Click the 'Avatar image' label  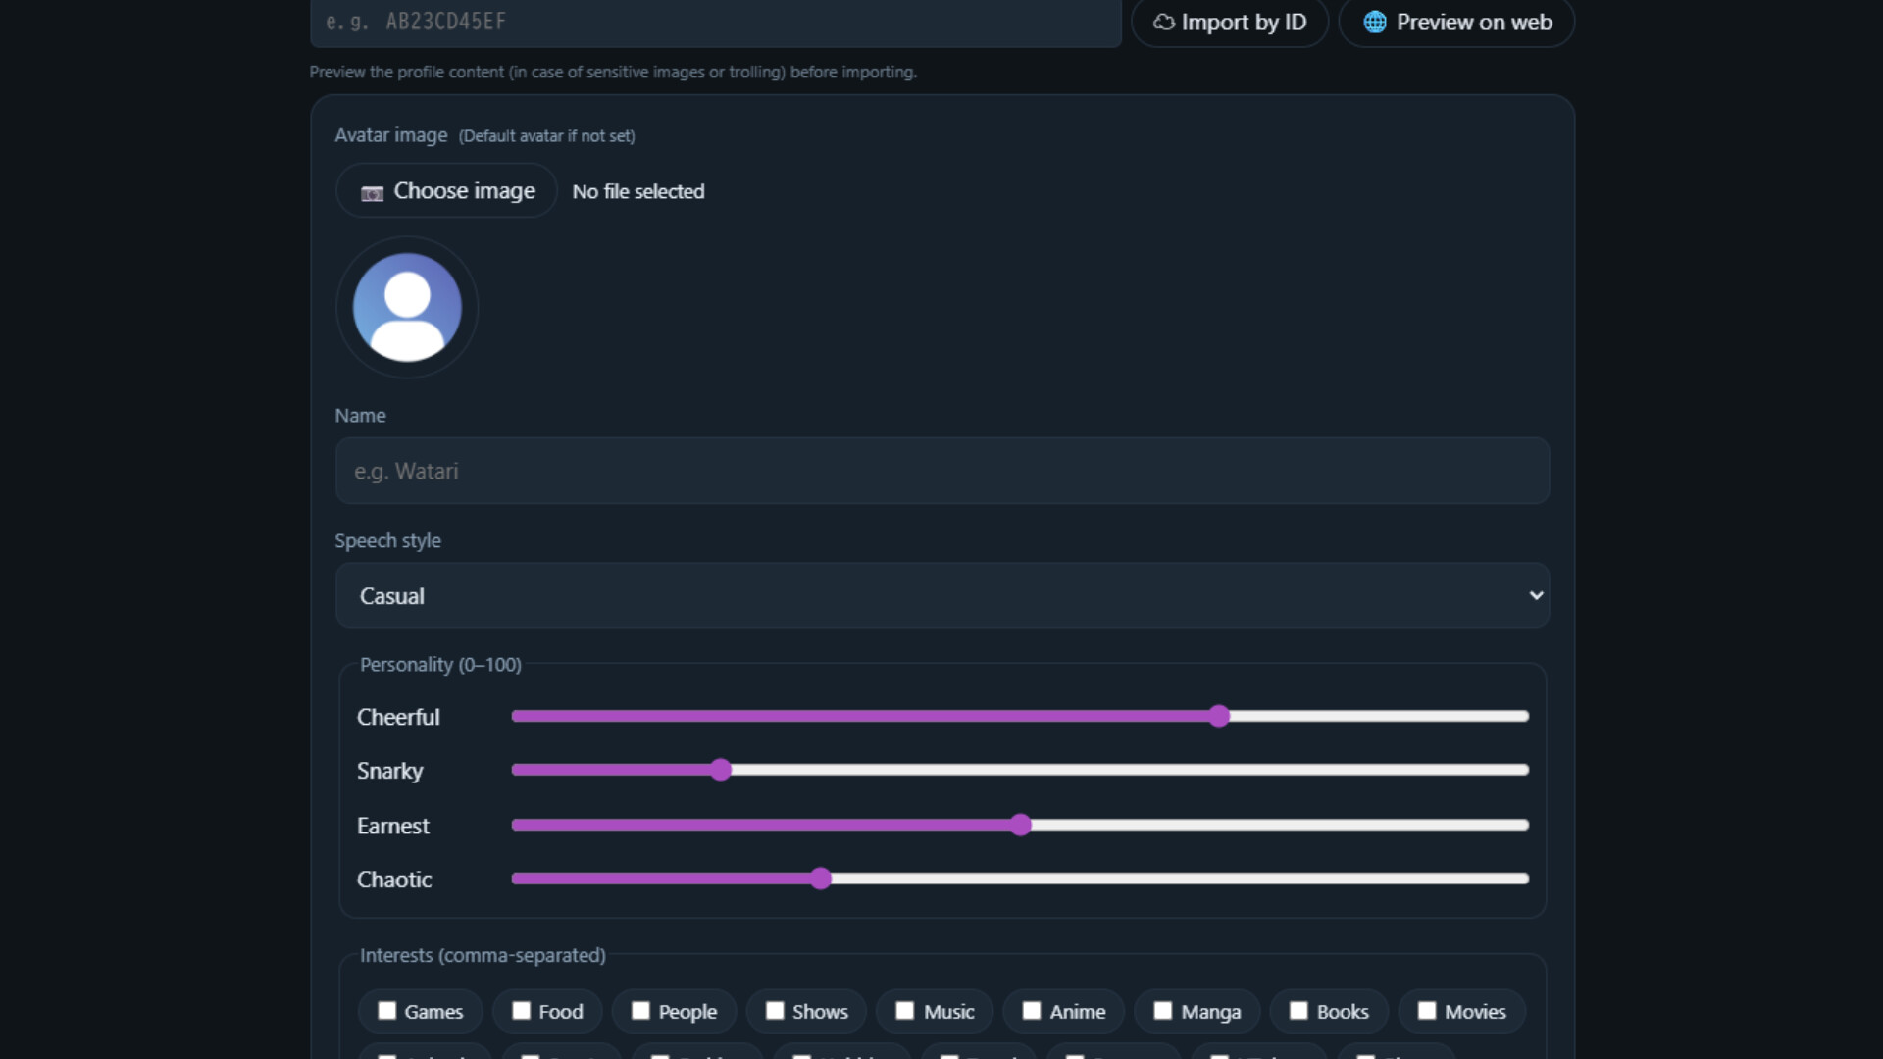tap(391, 135)
